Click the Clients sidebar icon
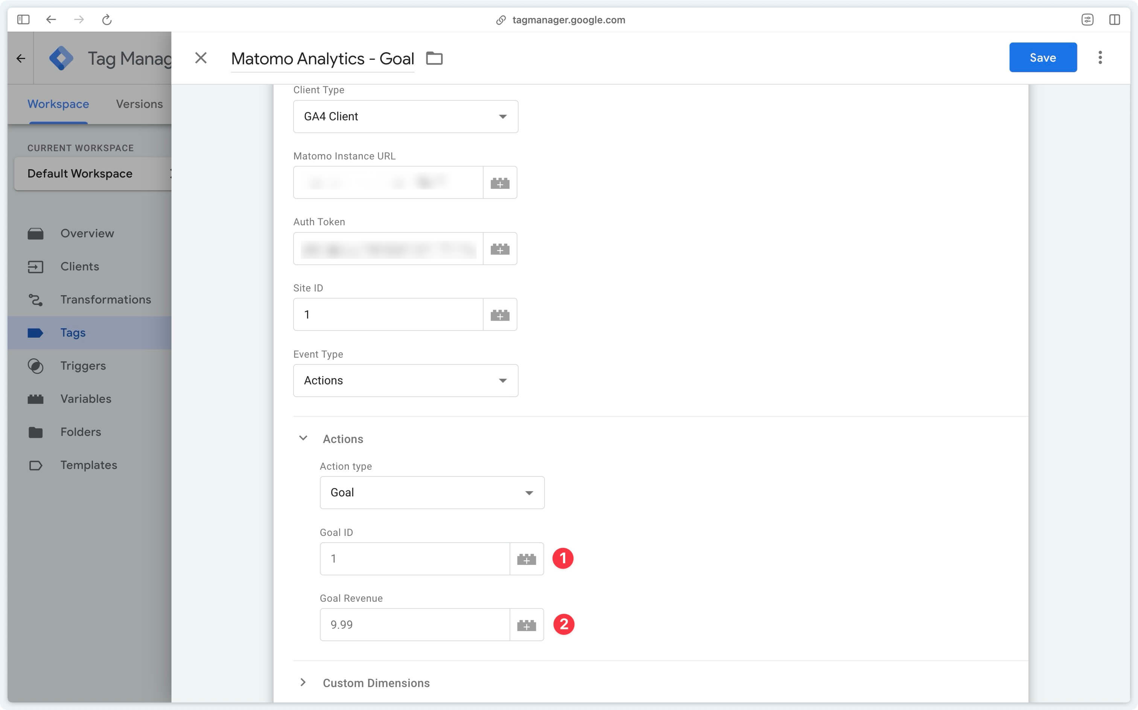This screenshot has width=1138, height=710. pyautogui.click(x=36, y=267)
